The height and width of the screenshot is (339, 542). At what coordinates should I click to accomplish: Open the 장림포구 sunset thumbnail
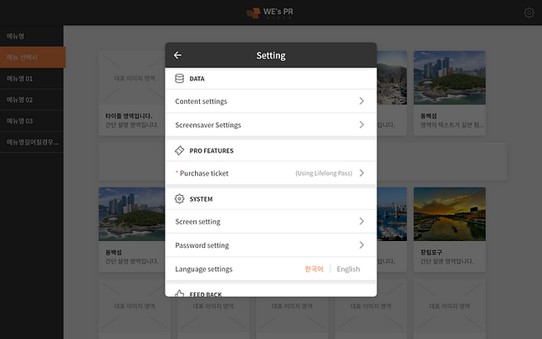(449, 214)
